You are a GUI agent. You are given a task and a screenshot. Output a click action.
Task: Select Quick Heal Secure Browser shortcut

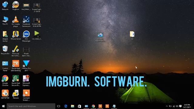click(16, 81)
